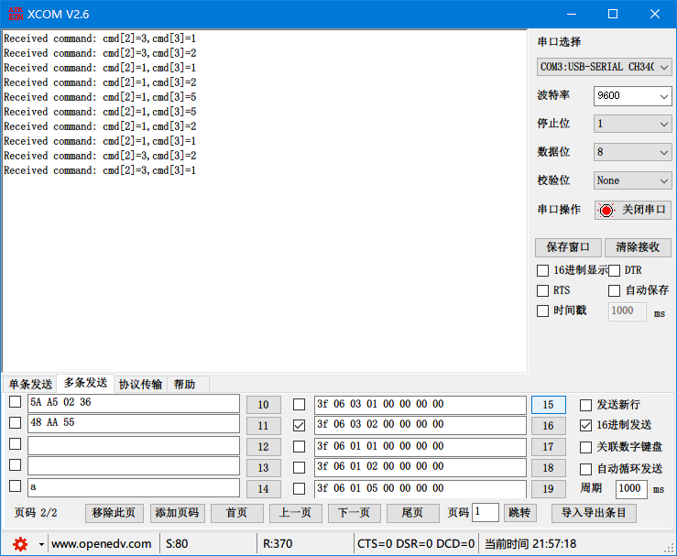Click the empty send field beside button 12
Screen dimensions: 677x556
134,445
